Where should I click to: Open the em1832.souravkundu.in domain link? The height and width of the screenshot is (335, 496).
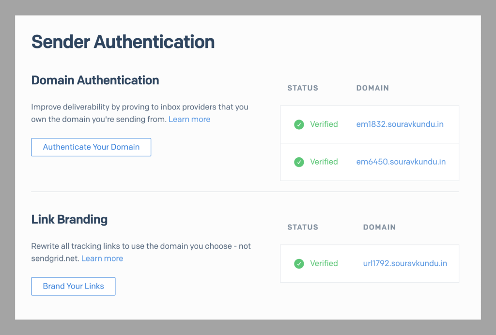point(400,124)
